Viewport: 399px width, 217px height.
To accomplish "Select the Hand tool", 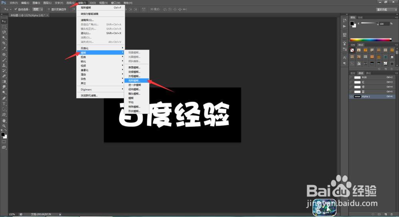I will point(4,120).
